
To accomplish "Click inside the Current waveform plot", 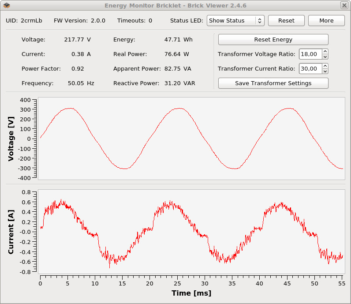I will tap(191, 232).
